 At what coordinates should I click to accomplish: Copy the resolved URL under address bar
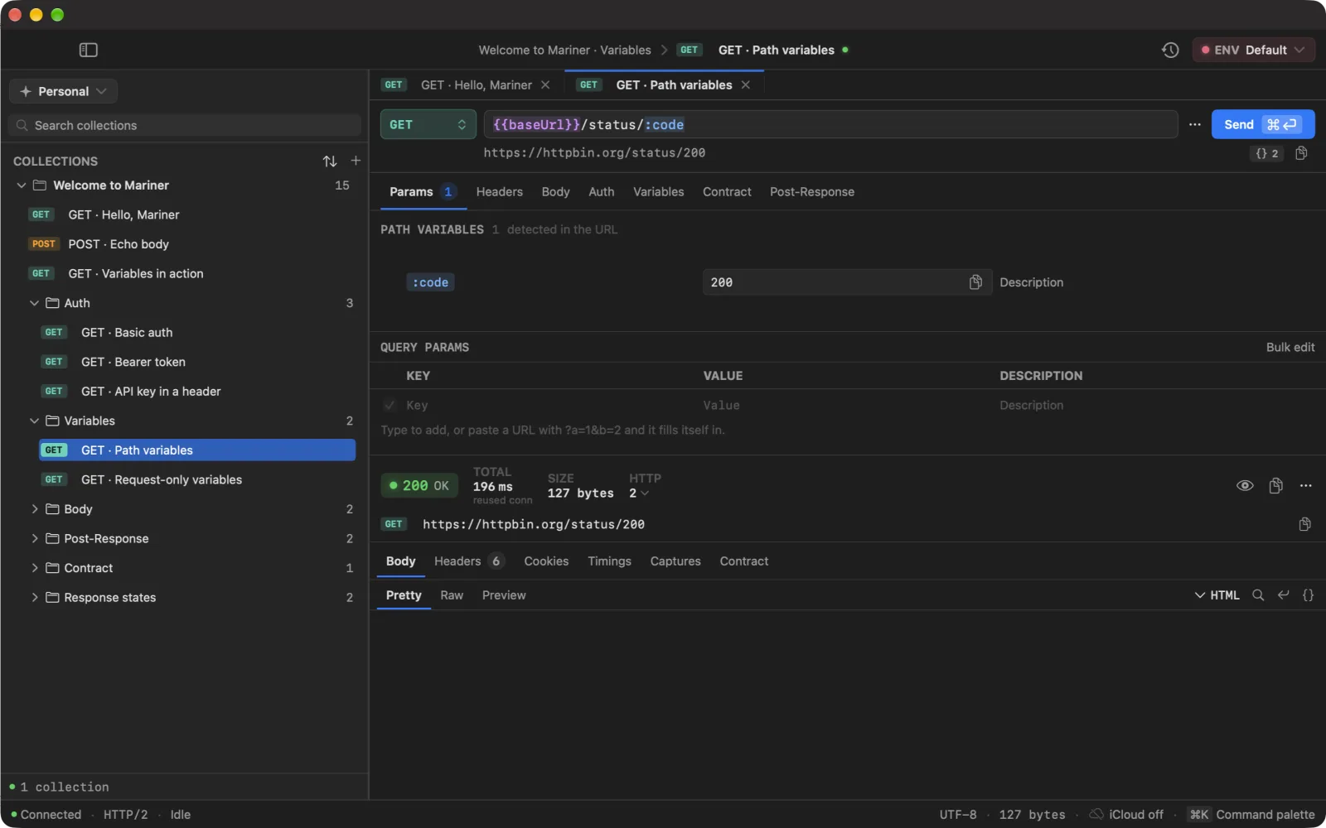[1301, 153]
